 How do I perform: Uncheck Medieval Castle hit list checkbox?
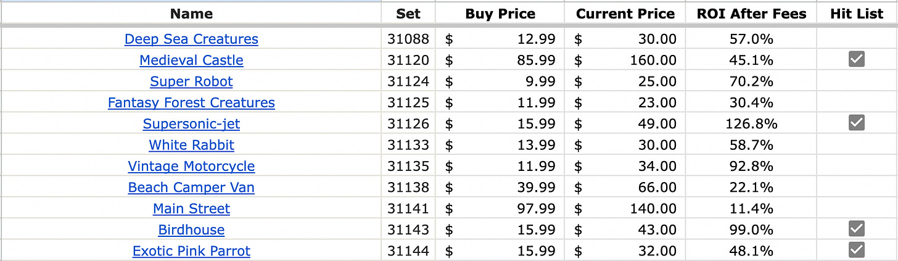coord(857,59)
